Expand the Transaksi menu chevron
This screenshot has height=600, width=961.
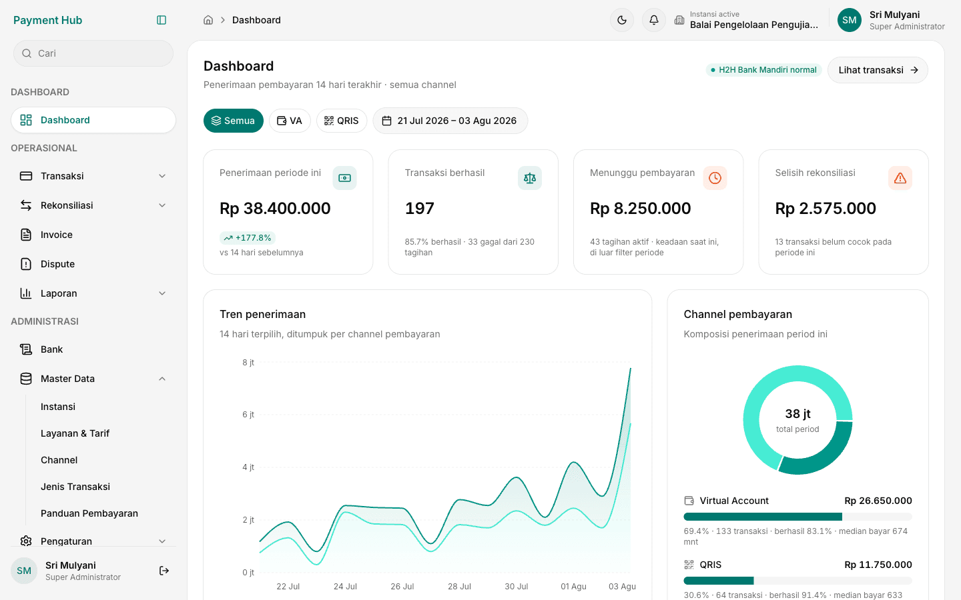162,176
